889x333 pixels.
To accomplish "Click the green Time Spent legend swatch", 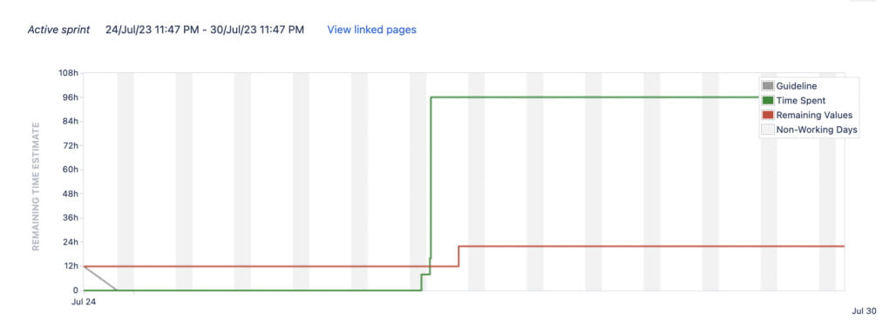I will [x=768, y=101].
